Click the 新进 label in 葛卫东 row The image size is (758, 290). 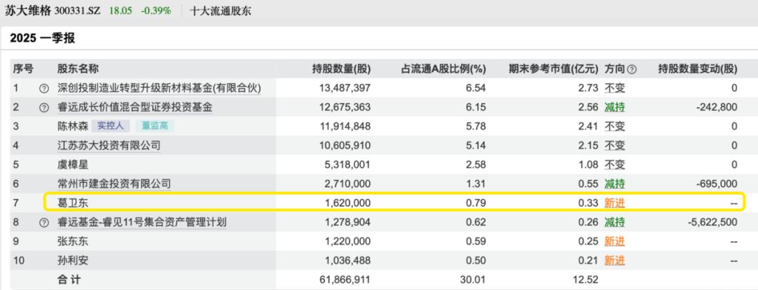click(615, 203)
